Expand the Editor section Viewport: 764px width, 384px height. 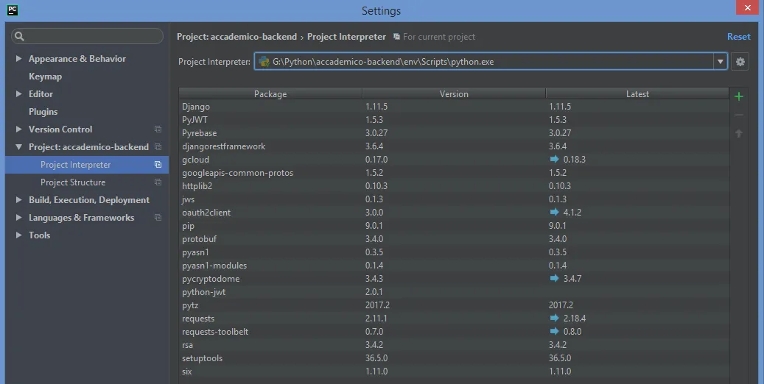(18, 94)
